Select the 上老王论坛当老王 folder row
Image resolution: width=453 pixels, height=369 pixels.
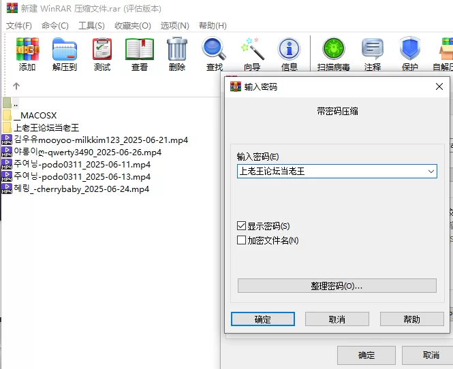pos(41,127)
